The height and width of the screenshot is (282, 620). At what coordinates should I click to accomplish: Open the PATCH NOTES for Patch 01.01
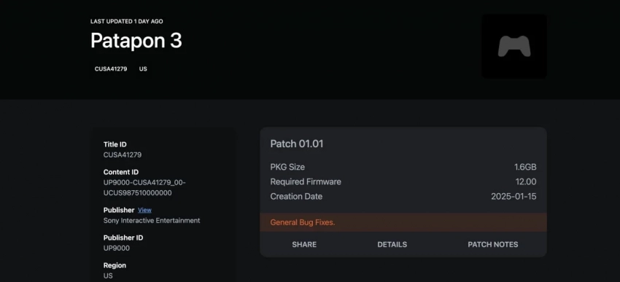[492, 245]
